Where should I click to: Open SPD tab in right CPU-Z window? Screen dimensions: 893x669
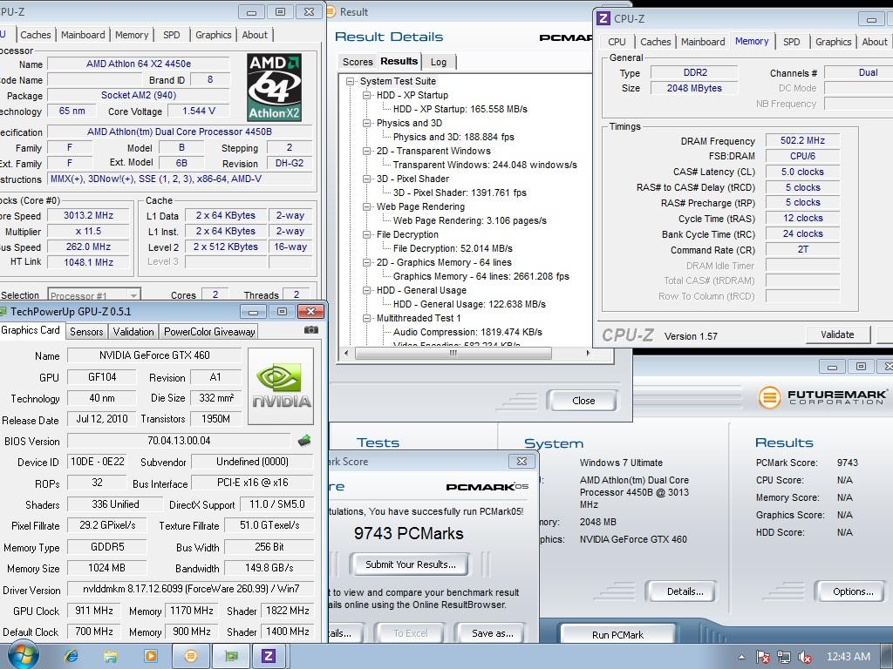point(791,42)
